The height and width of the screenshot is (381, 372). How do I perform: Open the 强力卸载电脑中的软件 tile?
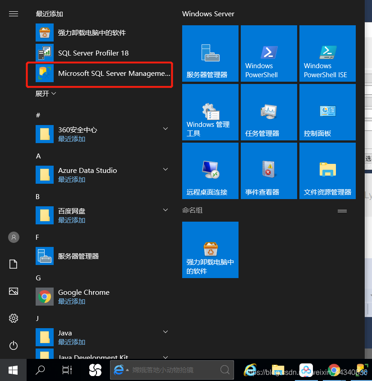pos(211,250)
